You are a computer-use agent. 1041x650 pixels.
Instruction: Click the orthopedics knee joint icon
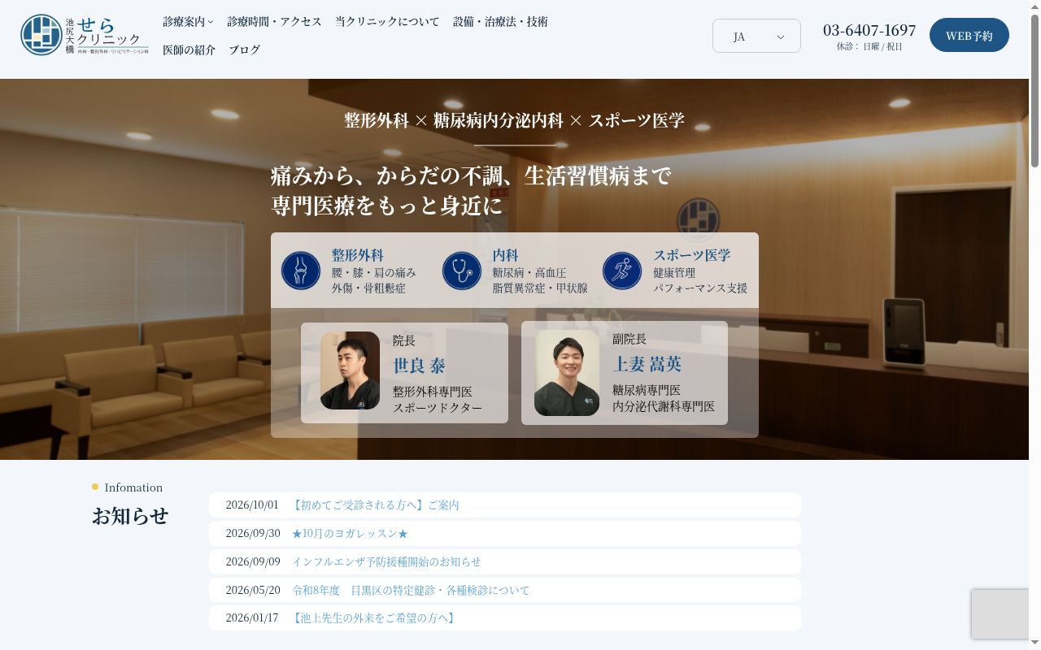[301, 271]
